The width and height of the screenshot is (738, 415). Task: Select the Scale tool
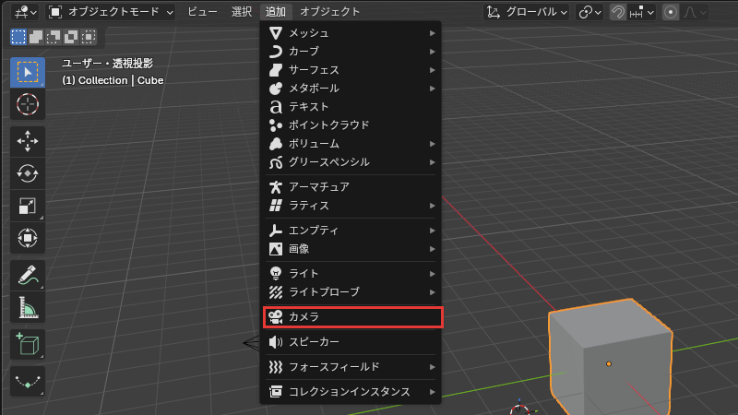coord(28,206)
